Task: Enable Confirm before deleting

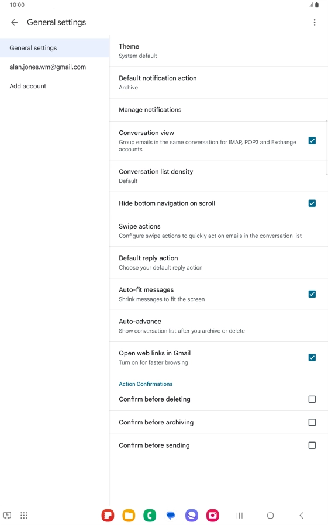Action: (312, 399)
